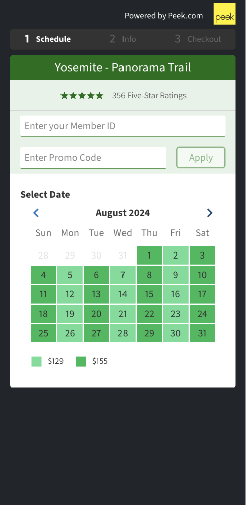Click the light green $129 legend swatch
Image resolution: width=246 pixels, height=505 pixels.
point(37,362)
